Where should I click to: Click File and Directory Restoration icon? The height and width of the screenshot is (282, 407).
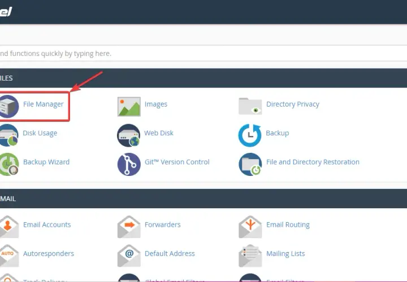(250, 164)
